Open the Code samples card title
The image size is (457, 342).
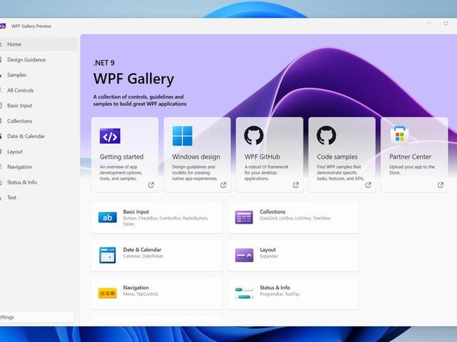(337, 157)
